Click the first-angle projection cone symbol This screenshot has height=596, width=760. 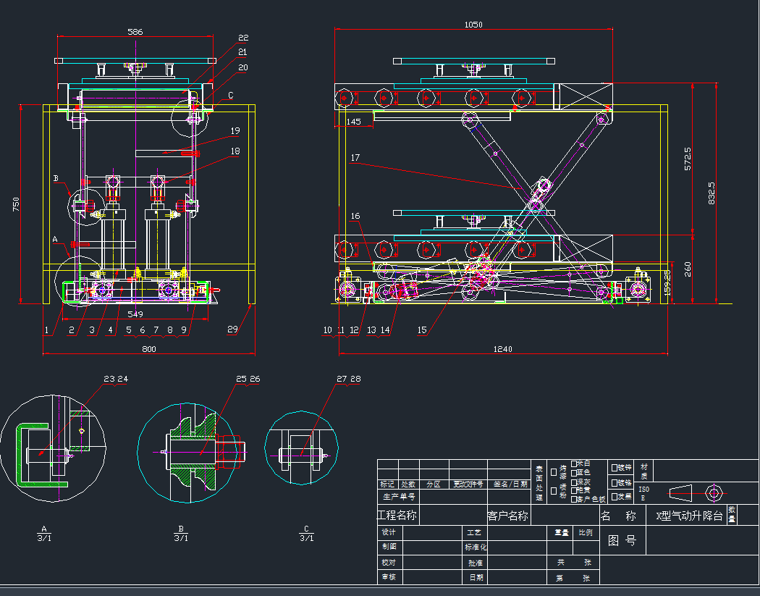point(682,492)
